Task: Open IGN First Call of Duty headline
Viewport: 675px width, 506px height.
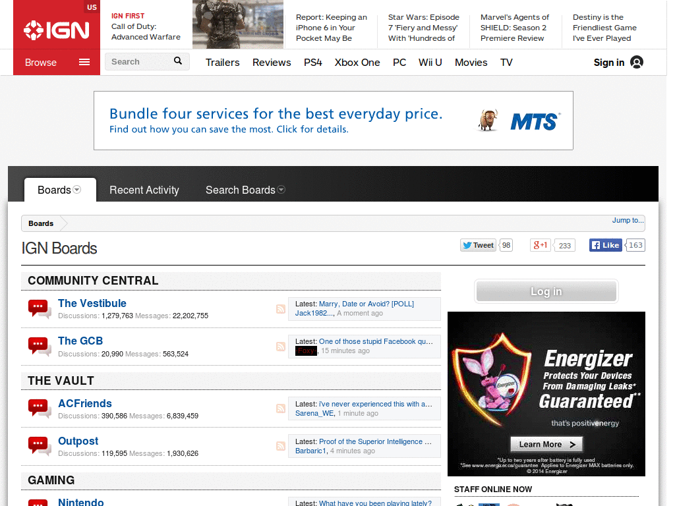Action: pyautogui.click(x=146, y=26)
